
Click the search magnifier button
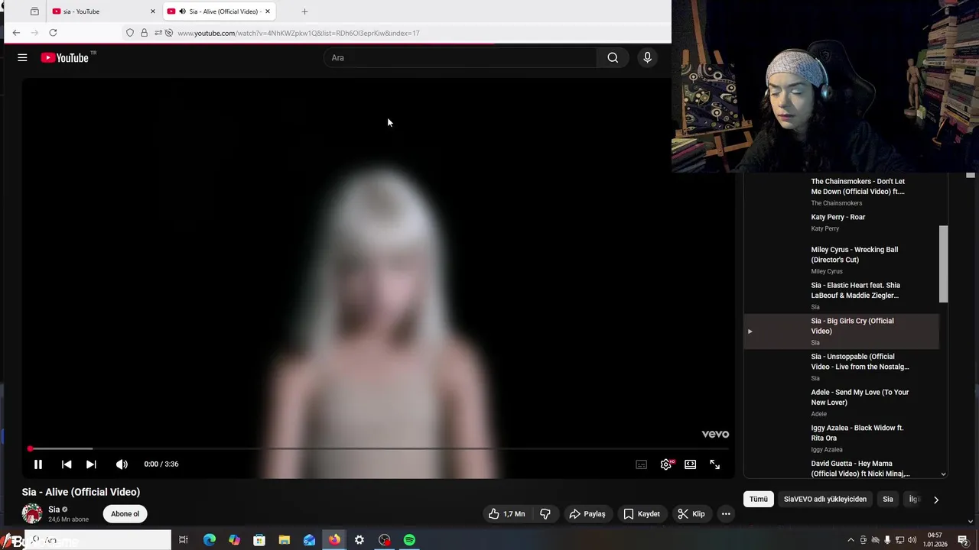[x=613, y=57]
